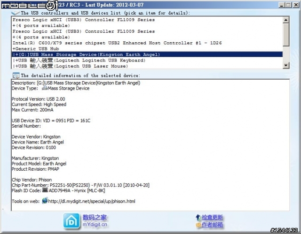Click the 'Chip Vendor: Phison' line
The height and width of the screenshot is (234, 301).
click(x=32, y=180)
